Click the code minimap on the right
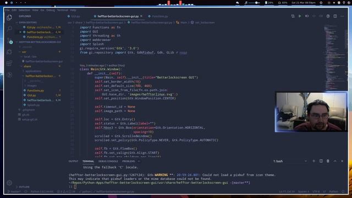Image resolution: width=352 pixels, height=198 pixels. tap(335, 57)
